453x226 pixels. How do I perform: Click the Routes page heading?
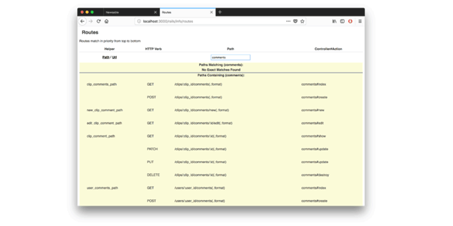point(90,32)
